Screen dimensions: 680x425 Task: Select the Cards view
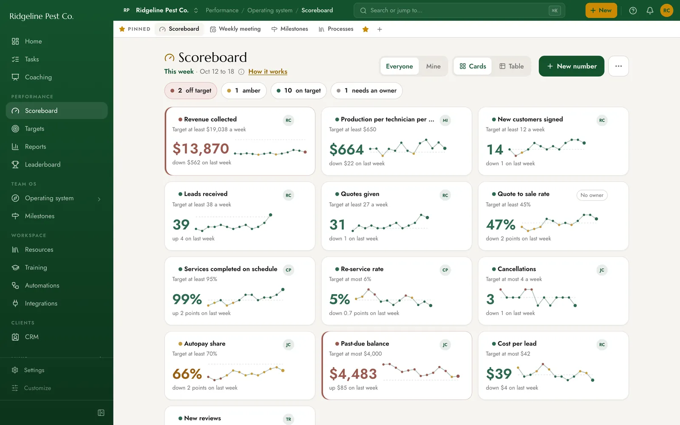(473, 66)
